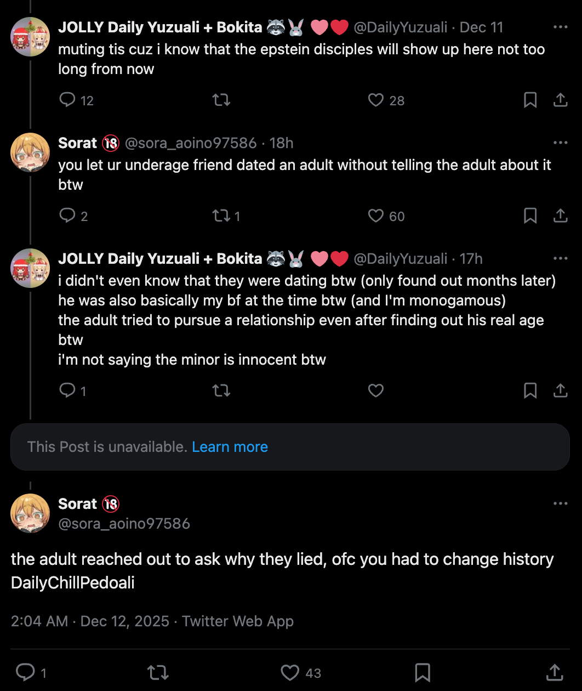Share the main post with 43 likes
This screenshot has width=582, height=691.
(x=555, y=672)
